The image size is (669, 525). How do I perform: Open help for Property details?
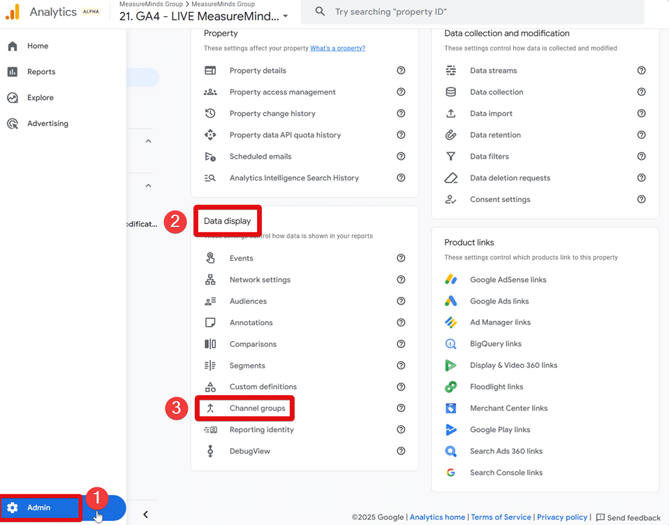tap(401, 71)
